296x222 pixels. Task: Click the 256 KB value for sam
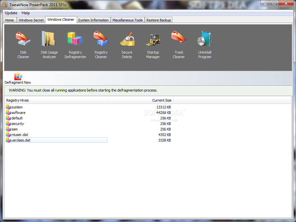click(165, 129)
